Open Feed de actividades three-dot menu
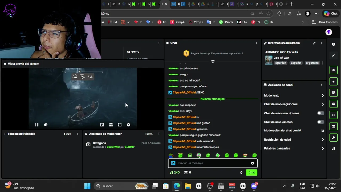Viewport: 341px width, 192px height. coord(78,134)
